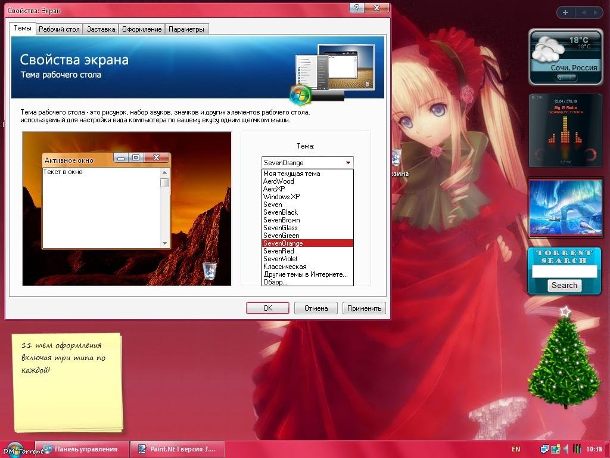Click the EN language indicator
This screenshot has height=458, width=610.
pyautogui.click(x=516, y=449)
